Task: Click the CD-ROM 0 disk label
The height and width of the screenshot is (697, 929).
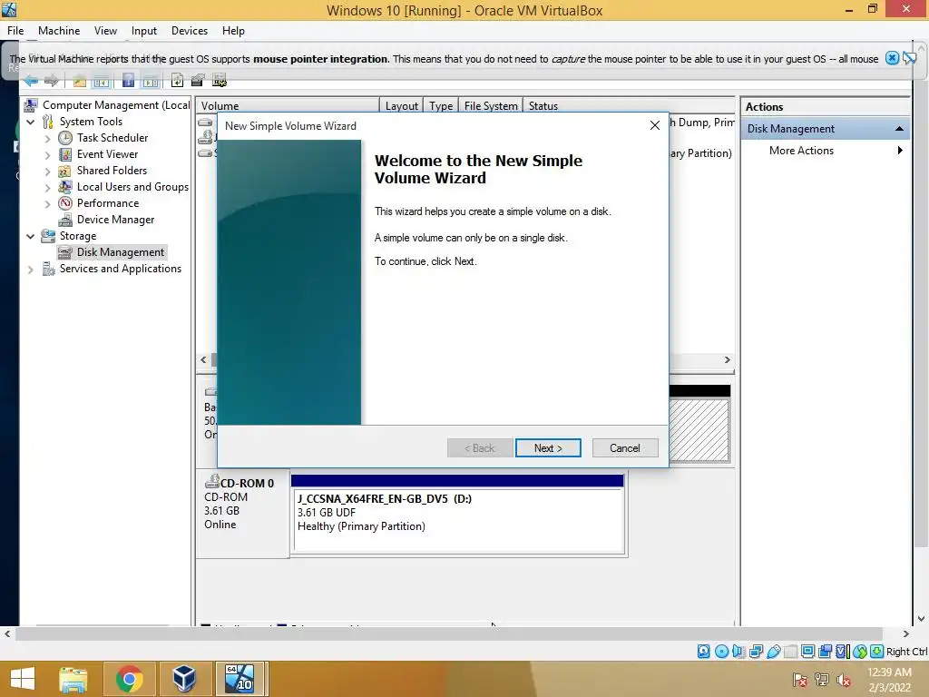Action: [x=247, y=484]
